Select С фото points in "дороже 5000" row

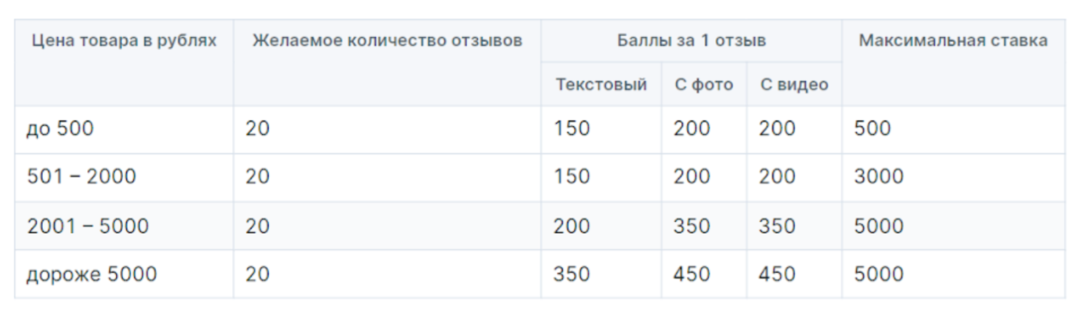[704, 274]
